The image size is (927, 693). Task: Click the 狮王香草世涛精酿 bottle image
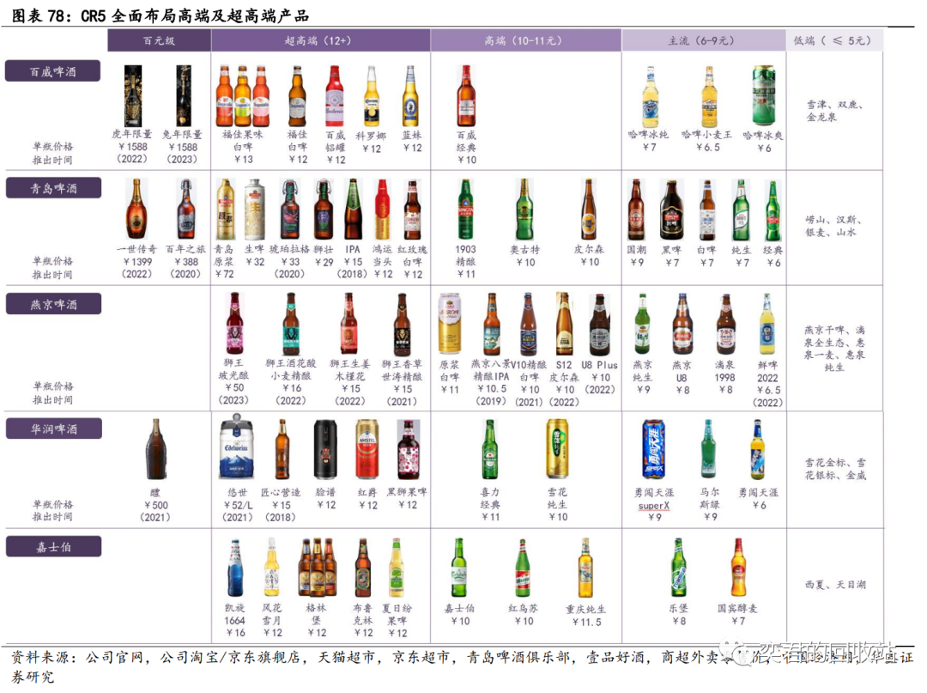click(x=402, y=324)
